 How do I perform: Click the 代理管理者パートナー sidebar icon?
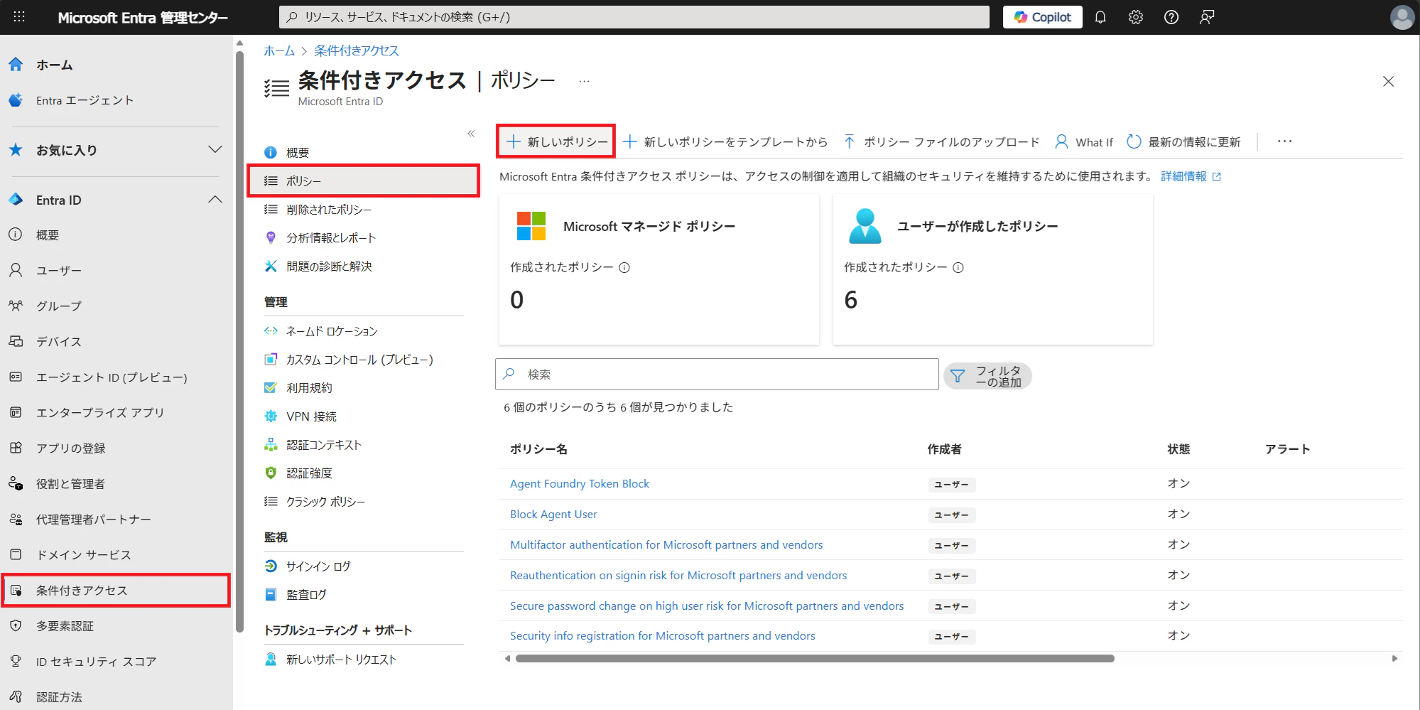[16, 519]
